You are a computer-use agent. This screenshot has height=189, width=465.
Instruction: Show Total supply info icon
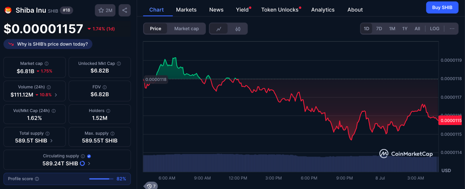(x=48, y=134)
